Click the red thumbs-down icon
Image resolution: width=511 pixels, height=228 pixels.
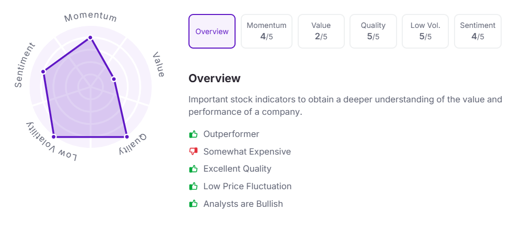click(x=194, y=152)
